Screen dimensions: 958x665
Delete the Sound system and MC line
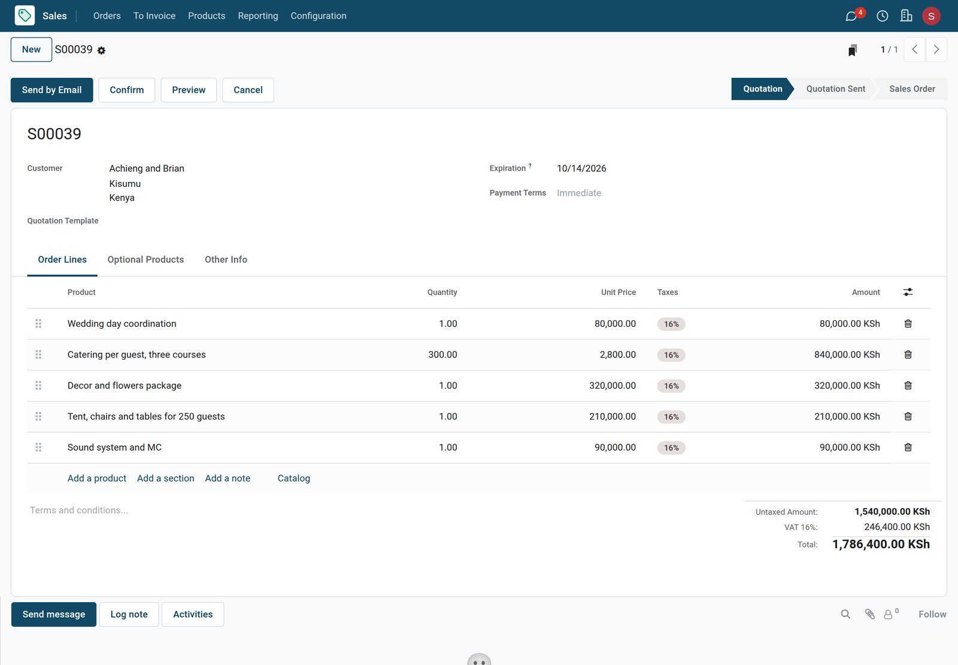click(908, 447)
